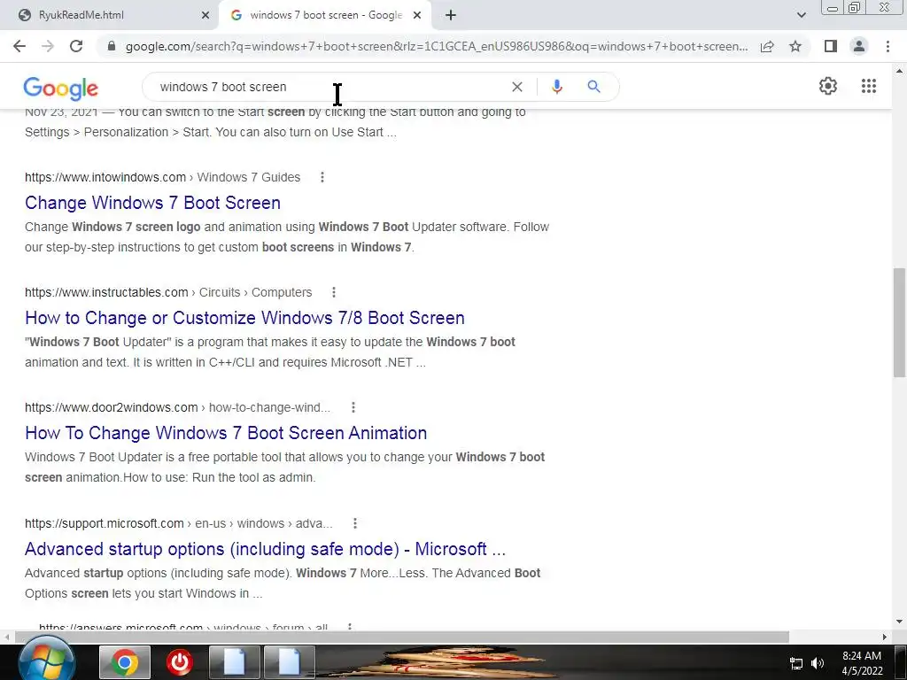Click the Chrome taskbar icon

pyautogui.click(x=124, y=662)
